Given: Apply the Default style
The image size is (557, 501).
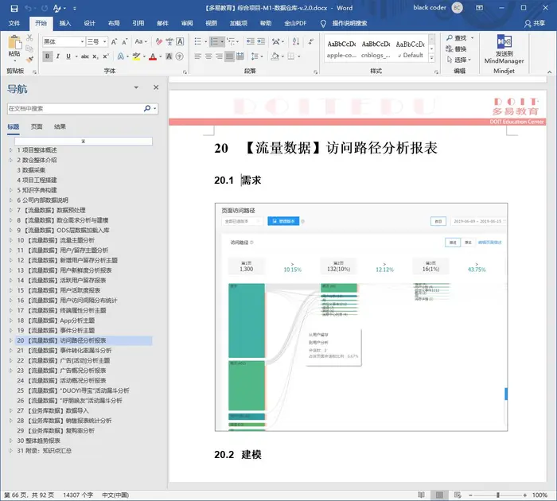Looking at the screenshot, I should (411, 49).
